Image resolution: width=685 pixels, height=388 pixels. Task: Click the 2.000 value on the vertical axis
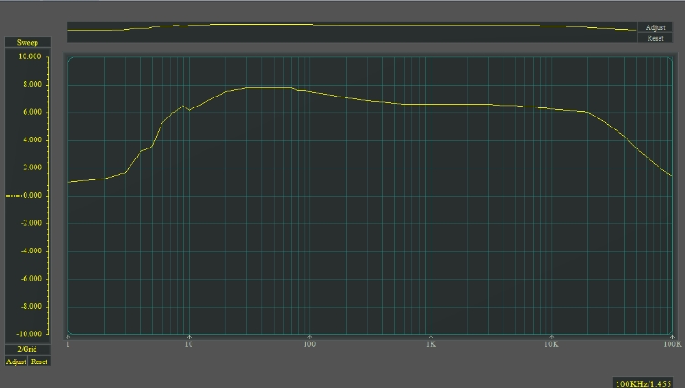pyautogui.click(x=32, y=168)
